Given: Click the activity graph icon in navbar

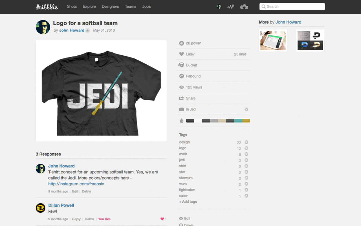Looking at the screenshot, I should click(x=231, y=6).
